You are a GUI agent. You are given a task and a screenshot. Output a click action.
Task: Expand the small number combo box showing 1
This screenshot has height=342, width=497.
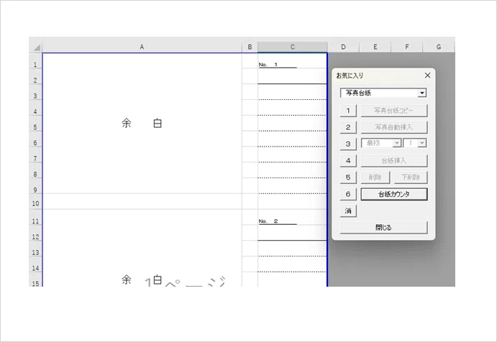(x=422, y=143)
